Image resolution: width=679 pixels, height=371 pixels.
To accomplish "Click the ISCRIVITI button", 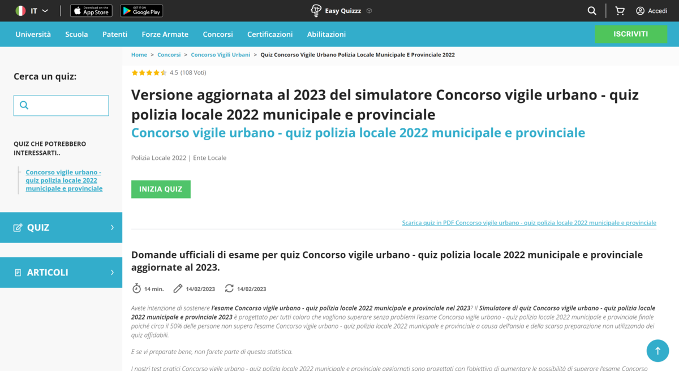I will (x=630, y=34).
